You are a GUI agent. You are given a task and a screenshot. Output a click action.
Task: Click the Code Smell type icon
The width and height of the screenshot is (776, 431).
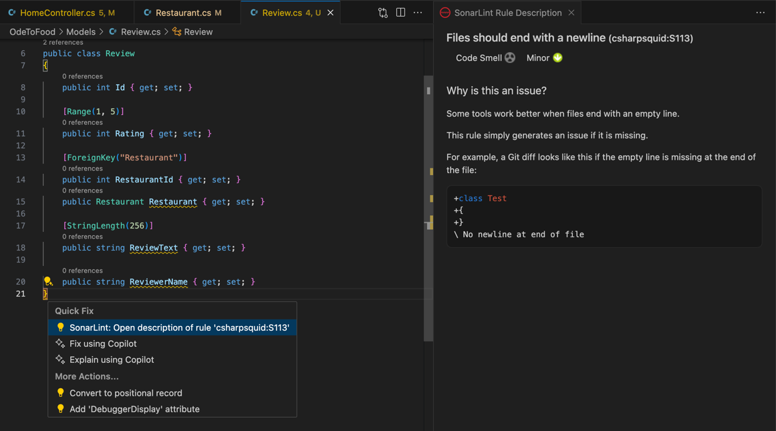pos(509,57)
